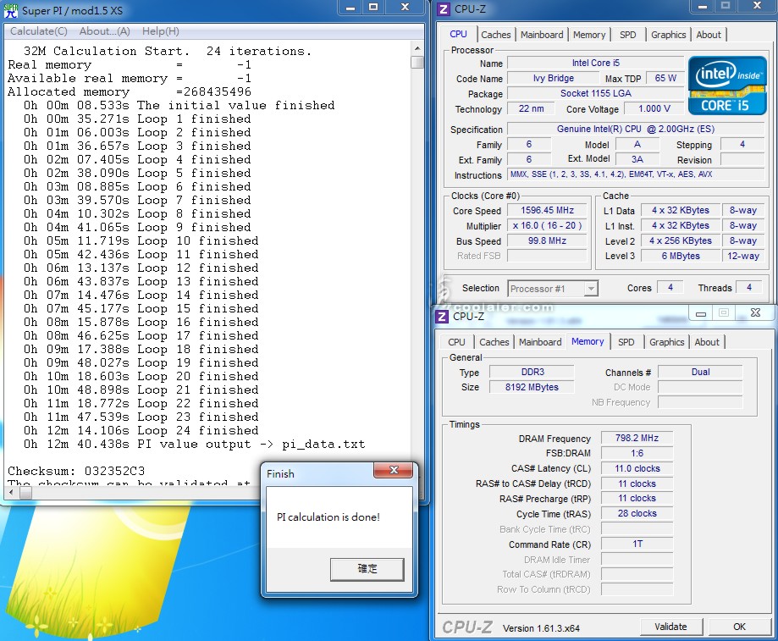
Task: Click the Bus Speed value '99.8 MHz'
Action: coord(547,240)
